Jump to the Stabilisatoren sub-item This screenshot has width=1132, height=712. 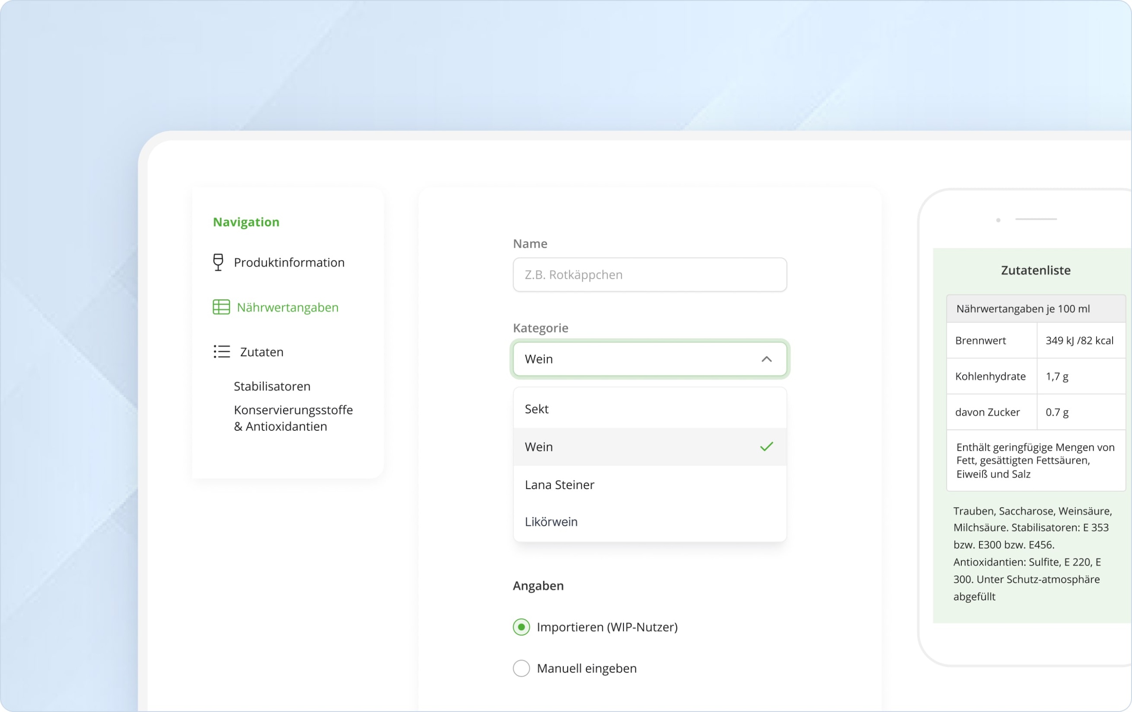[x=272, y=387]
